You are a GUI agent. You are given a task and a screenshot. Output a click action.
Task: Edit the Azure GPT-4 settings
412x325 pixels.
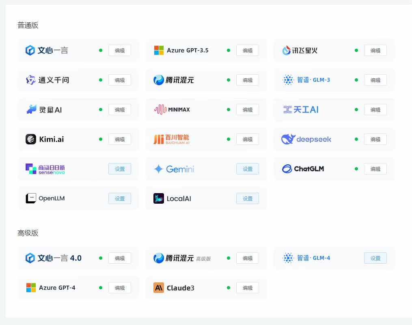click(x=120, y=288)
